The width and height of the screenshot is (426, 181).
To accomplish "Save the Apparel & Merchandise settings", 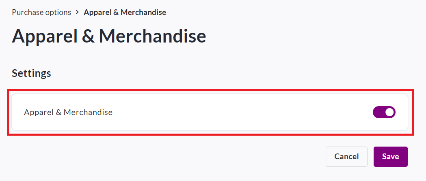I will (x=390, y=156).
